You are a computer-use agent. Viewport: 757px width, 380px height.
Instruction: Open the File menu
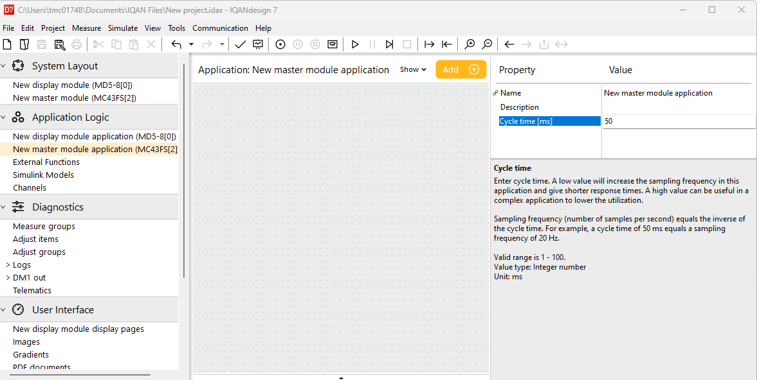pos(9,28)
